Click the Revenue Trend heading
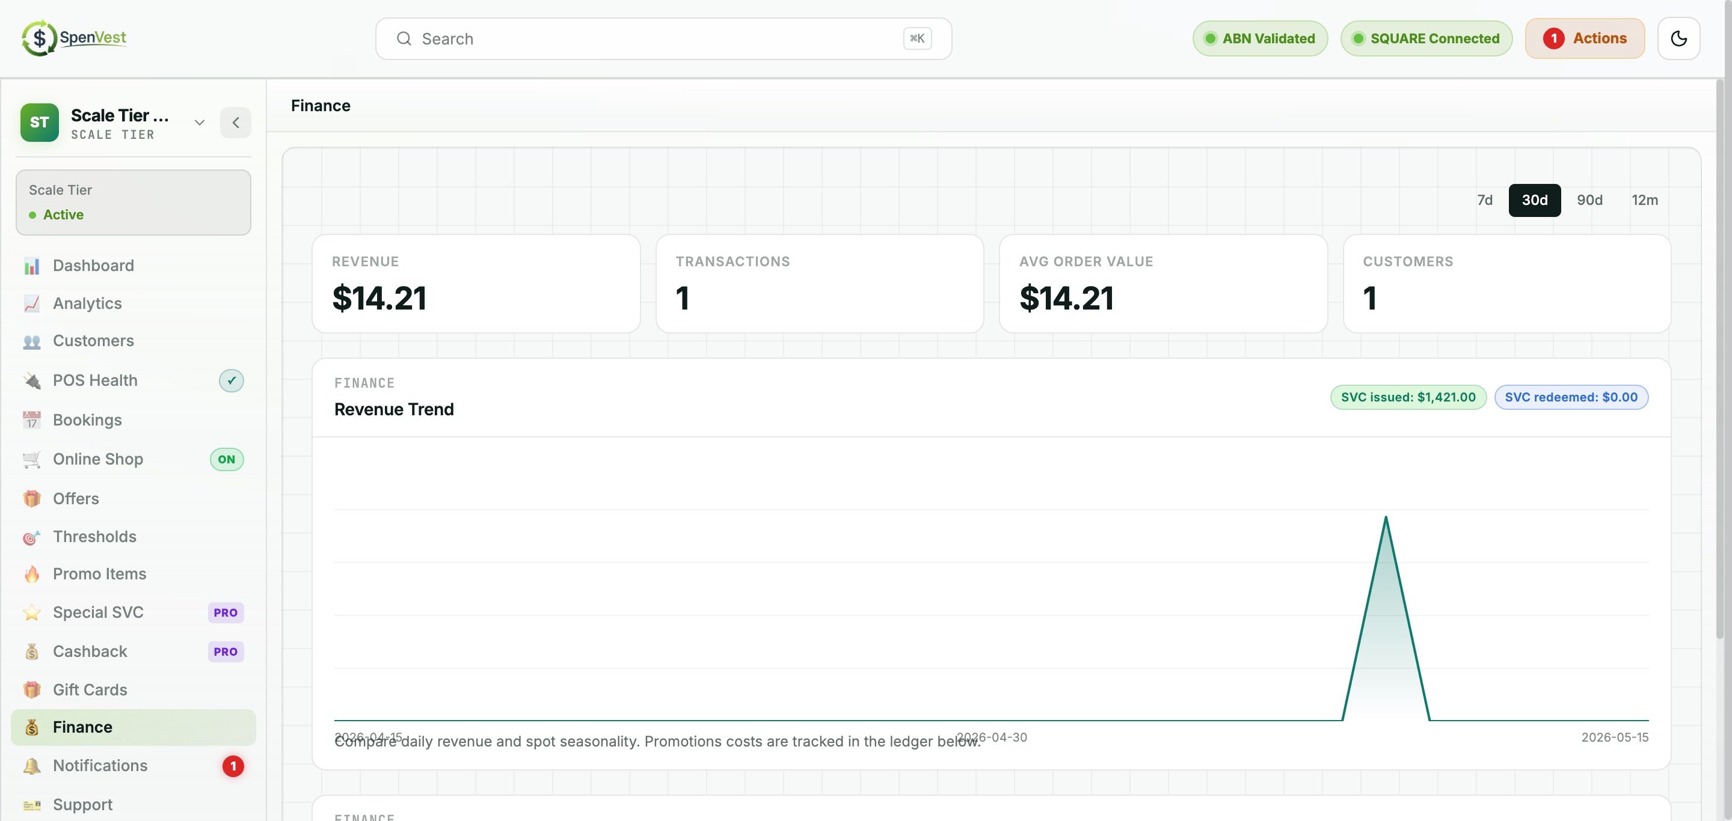The image size is (1732, 821). (393, 409)
